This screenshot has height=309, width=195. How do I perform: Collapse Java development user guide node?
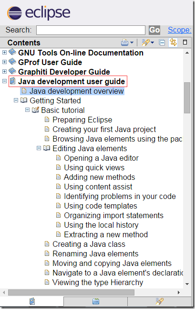(4, 81)
